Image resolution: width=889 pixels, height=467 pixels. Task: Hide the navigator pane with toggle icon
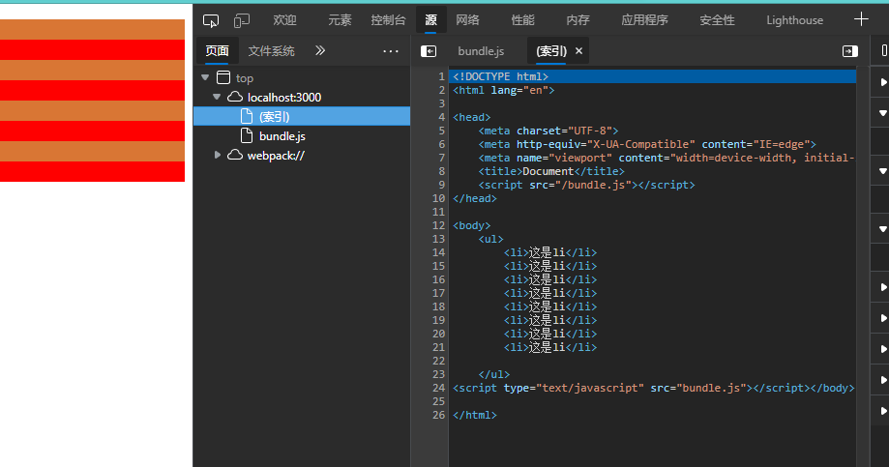(x=429, y=51)
